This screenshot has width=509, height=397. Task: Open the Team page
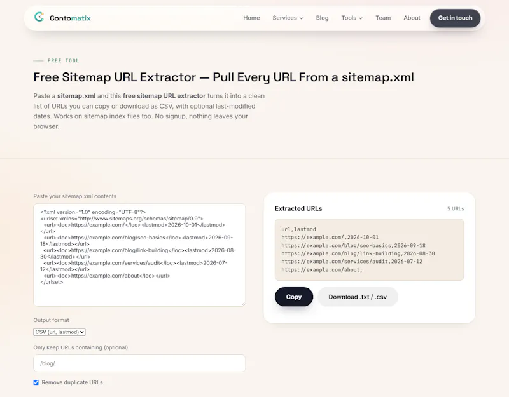pos(383,18)
